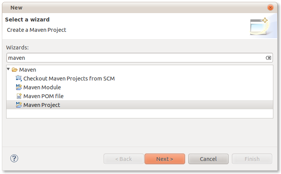Dismiss the dialog with Cancel
Image resolution: width=281 pixels, height=174 pixels.
(x=208, y=159)
